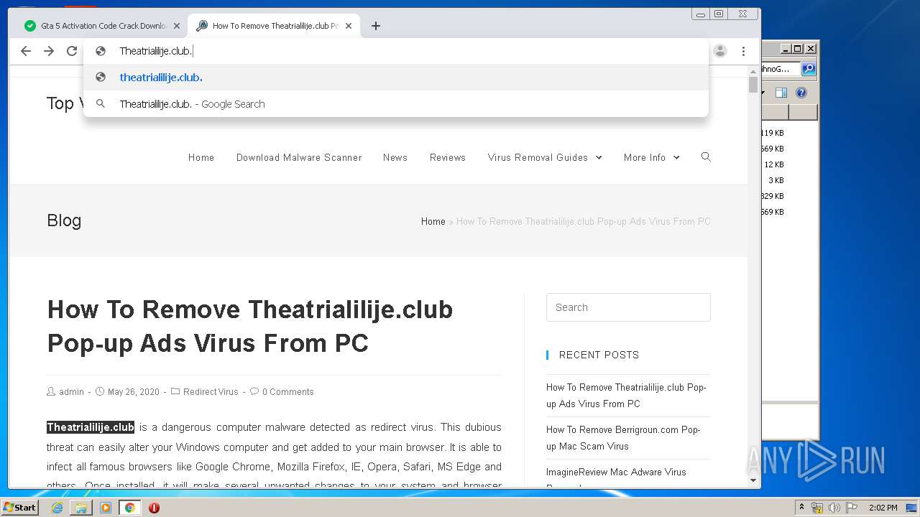Open Chrome three-dot menu

click(x=743, y=51)
